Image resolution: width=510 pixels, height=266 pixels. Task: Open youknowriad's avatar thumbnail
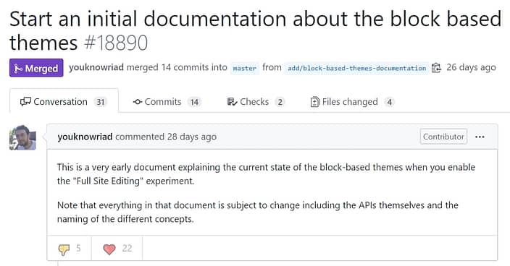[22, 137]
